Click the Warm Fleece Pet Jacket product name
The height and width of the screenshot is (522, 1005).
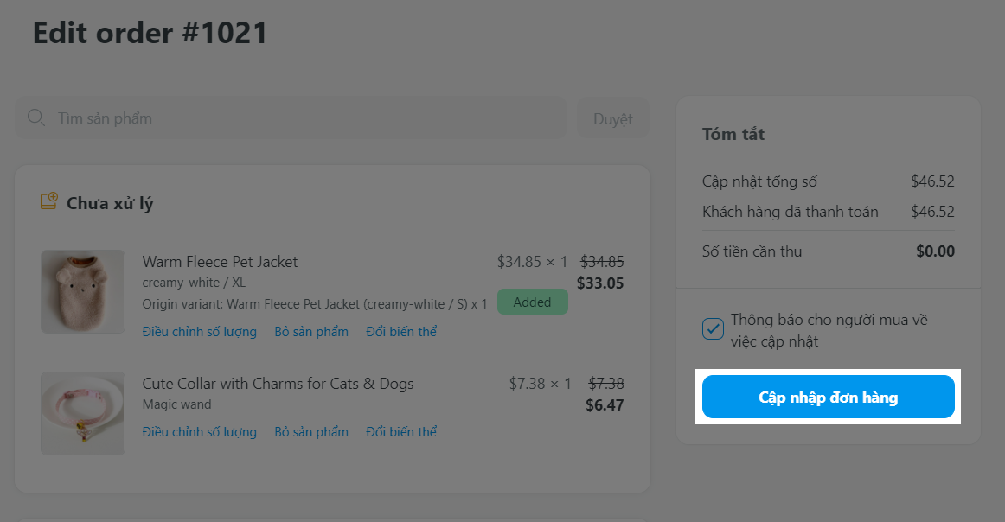(x=220, y=262)
